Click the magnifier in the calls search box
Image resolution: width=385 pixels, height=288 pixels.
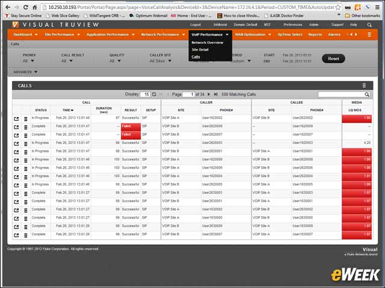tap(366, 95)
